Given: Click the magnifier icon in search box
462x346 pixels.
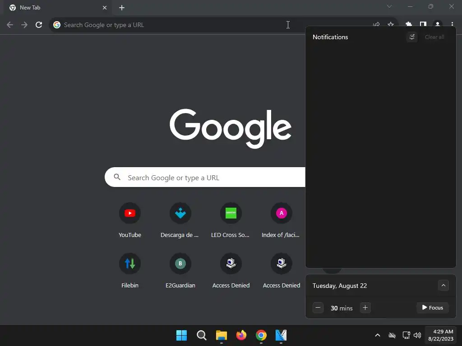Looking at the screenshot, I should [x=117, y=177].
